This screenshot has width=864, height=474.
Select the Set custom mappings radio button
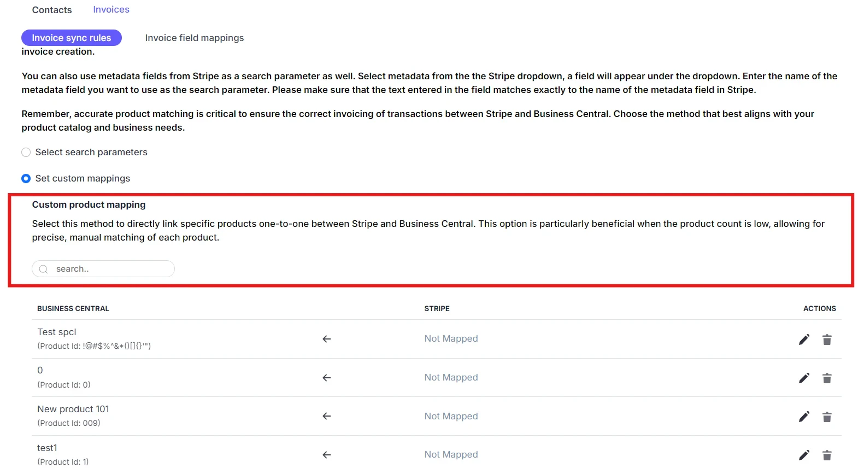tap(26, 178)
